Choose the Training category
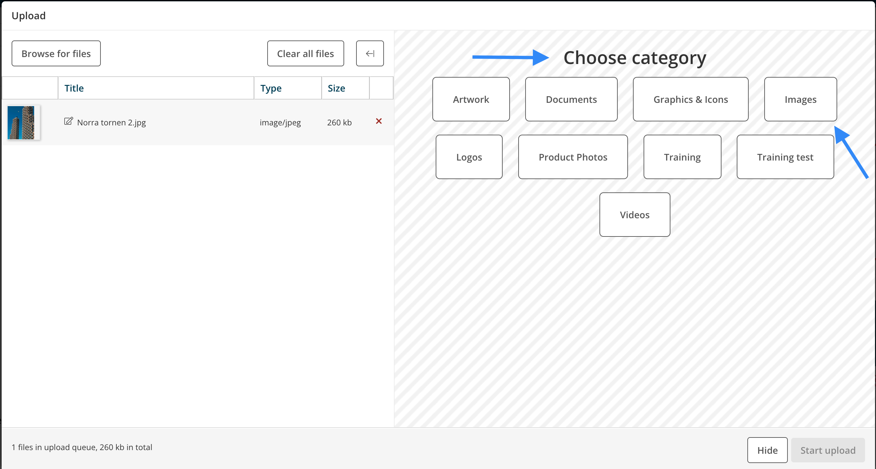Viewport: 876px width, 469px height. point(682,157)
